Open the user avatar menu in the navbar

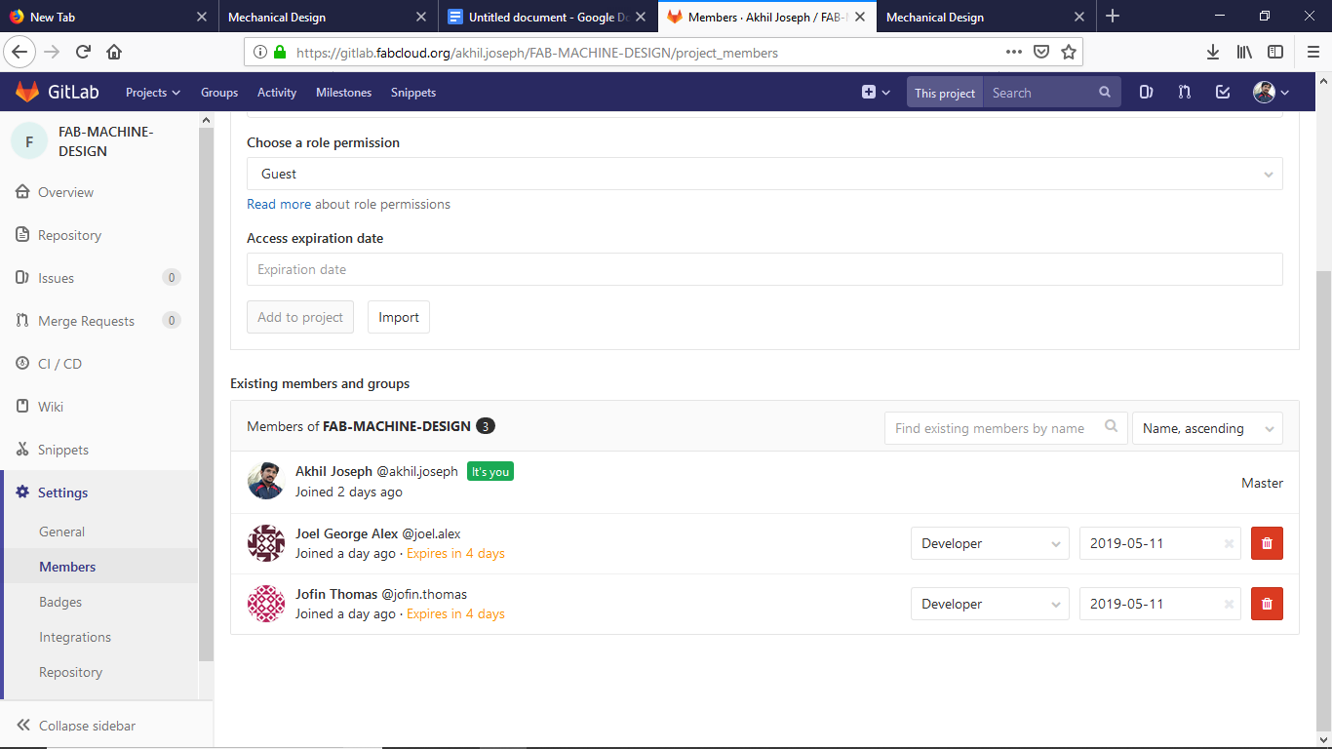coord(1271,93)
